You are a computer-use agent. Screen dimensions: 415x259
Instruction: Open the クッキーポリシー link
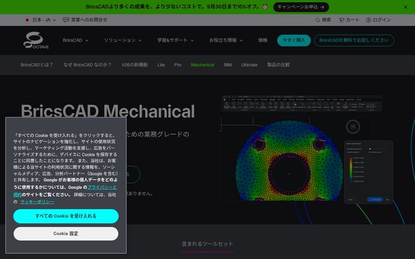pos(38,202)
